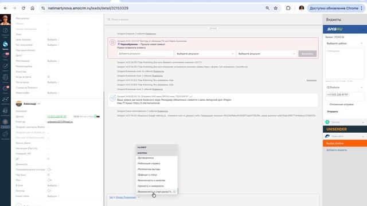This screenshot has height=206, width=367.
Task: Open the lists section in the sidebar
Action: (5, 78)
